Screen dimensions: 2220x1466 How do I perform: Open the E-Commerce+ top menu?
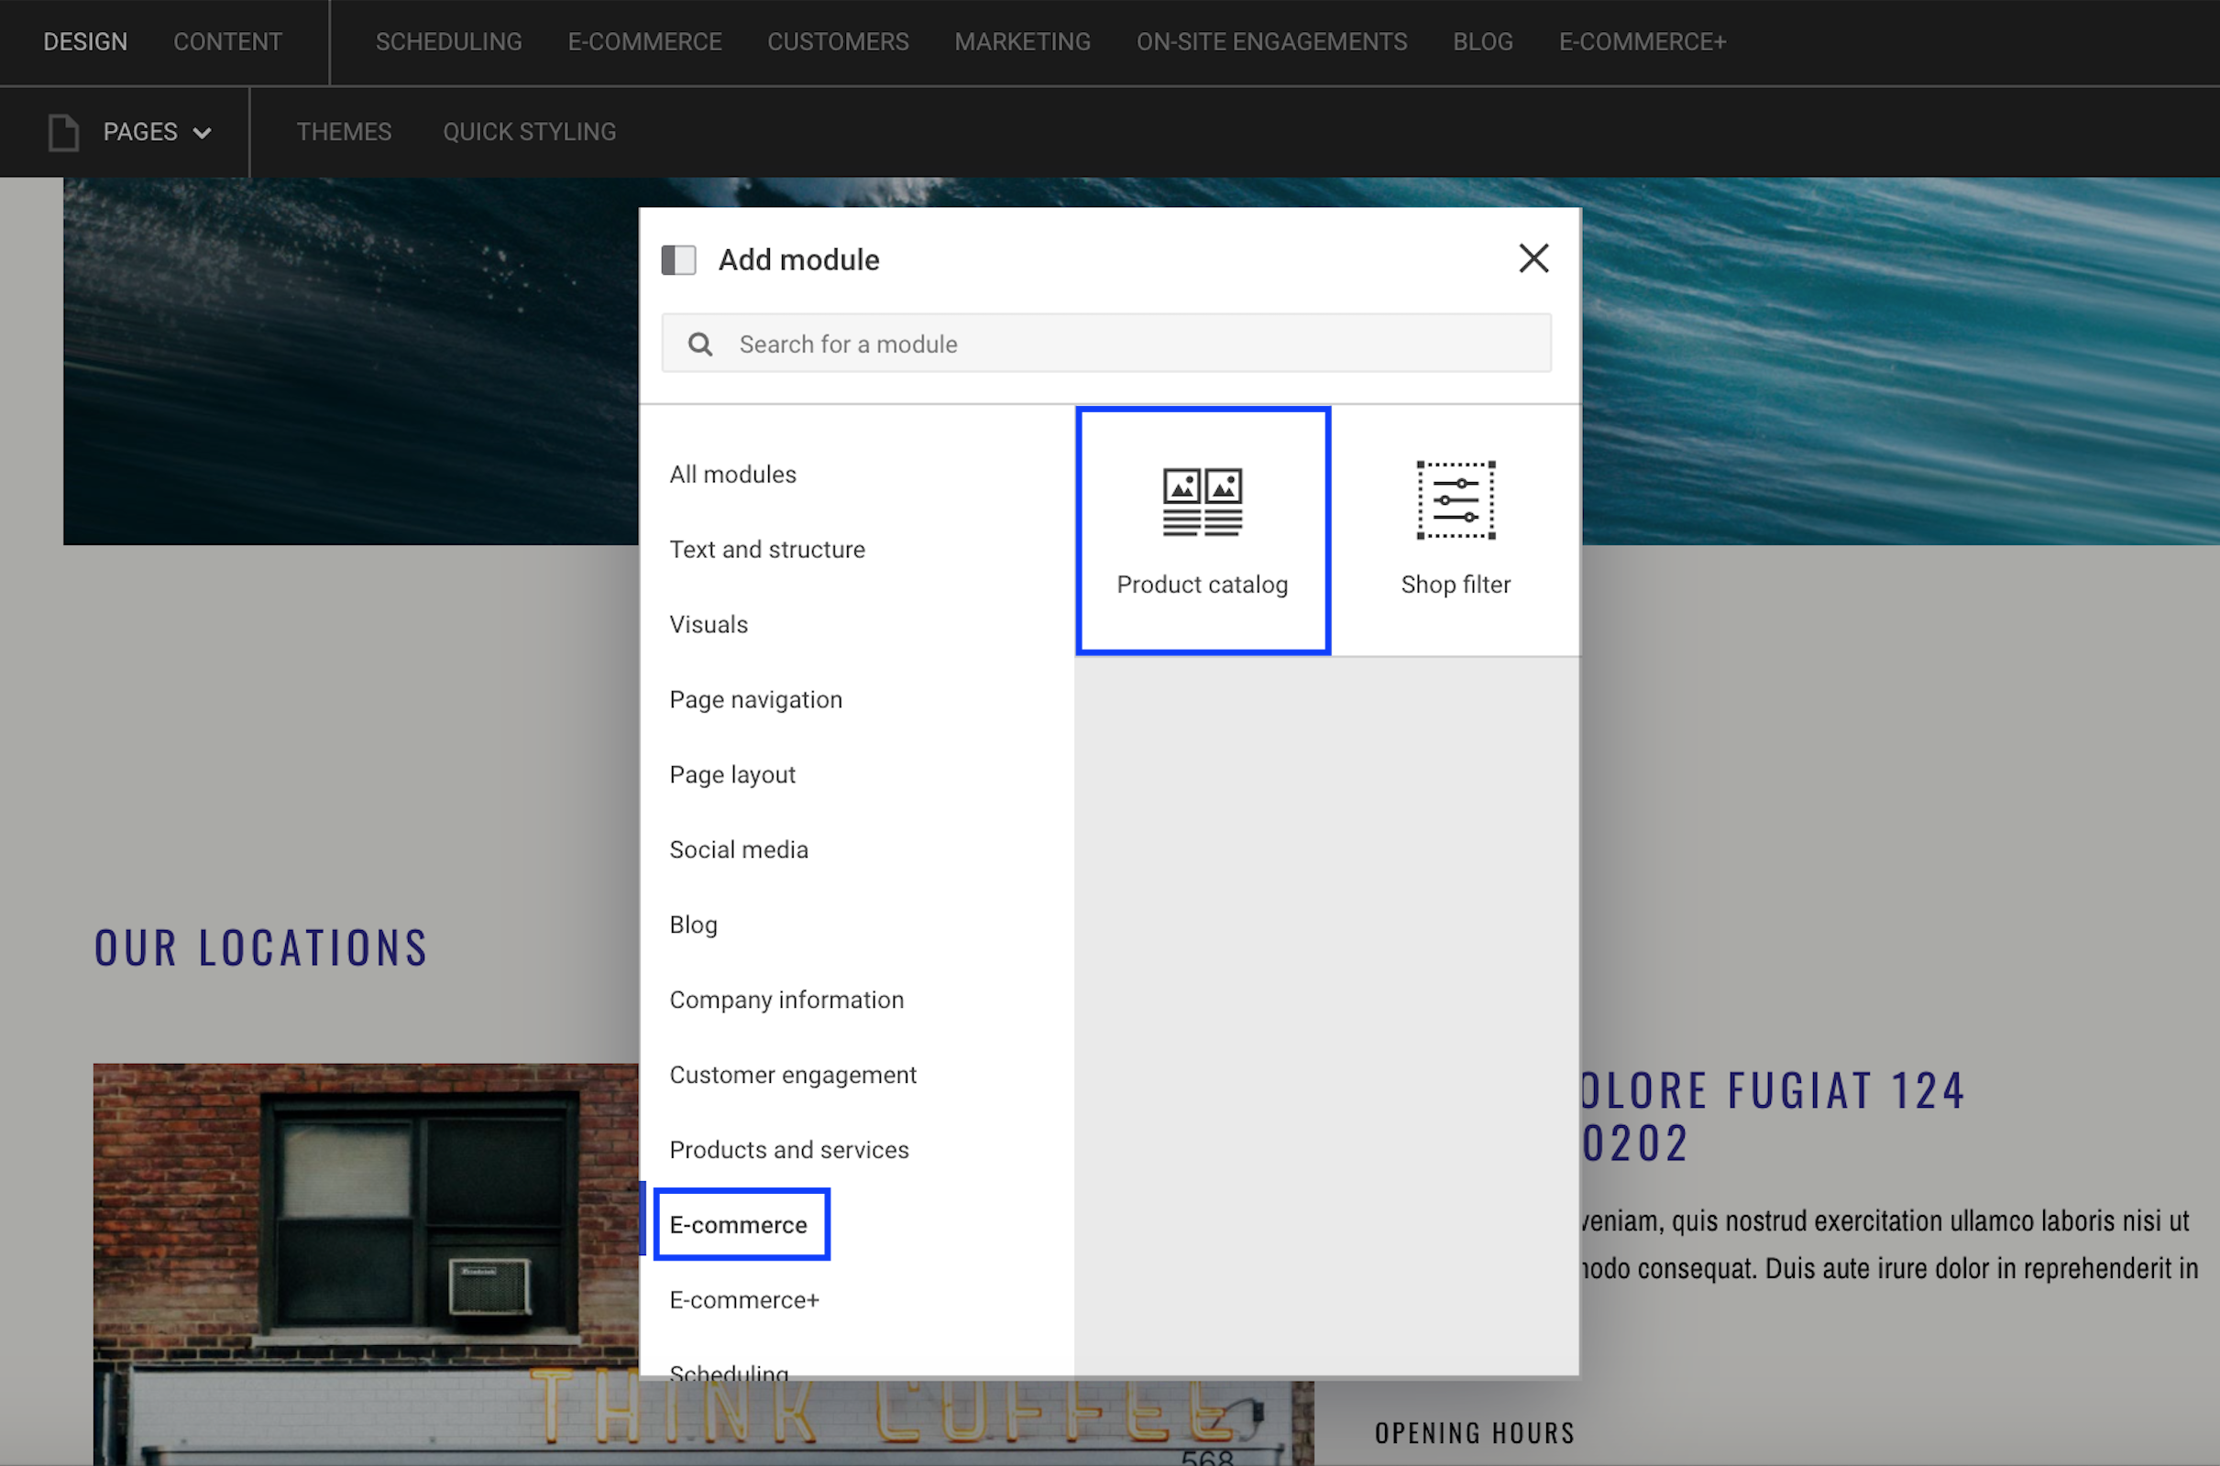pos(1643,42)
